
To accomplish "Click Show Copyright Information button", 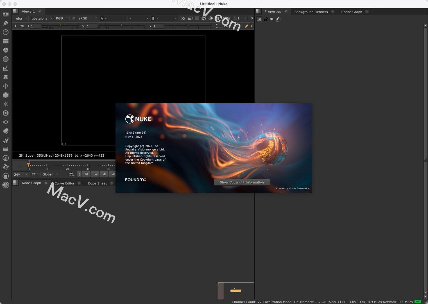I will (242, 182).
